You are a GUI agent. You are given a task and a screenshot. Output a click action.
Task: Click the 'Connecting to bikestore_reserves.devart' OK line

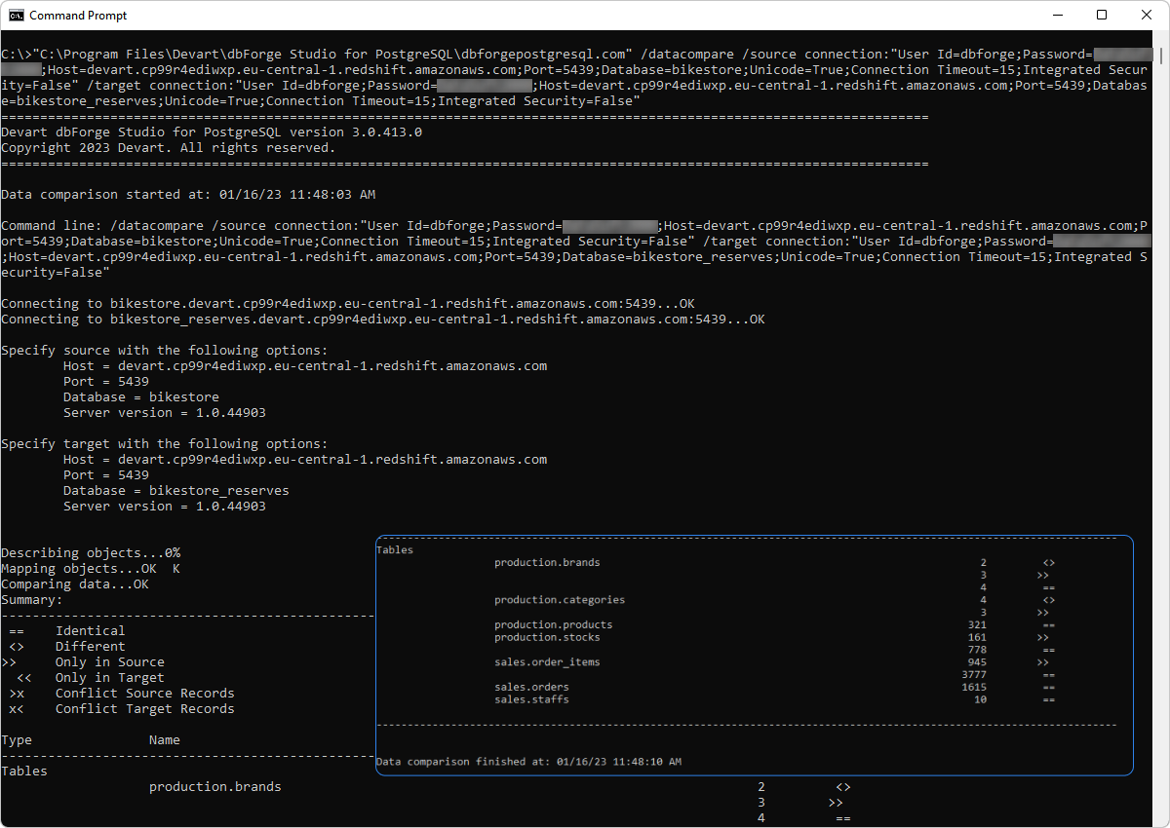coord(383,320)
